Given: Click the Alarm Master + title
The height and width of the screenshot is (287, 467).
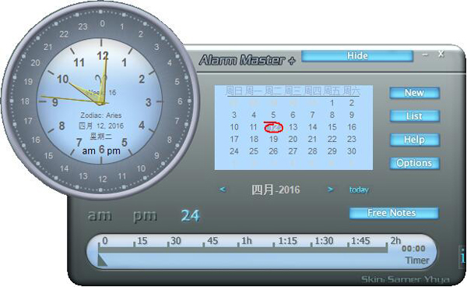Looking at the screenshot, I should pos(247,60).
